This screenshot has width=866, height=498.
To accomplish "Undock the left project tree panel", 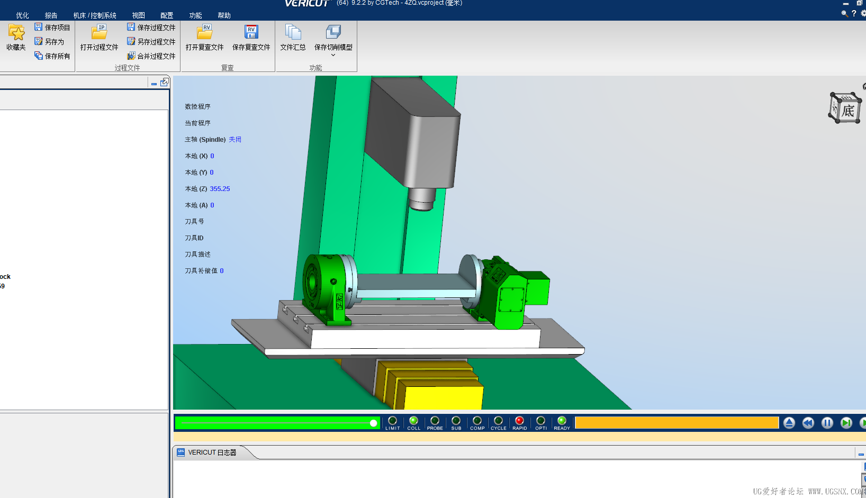I will pos(165,82).
